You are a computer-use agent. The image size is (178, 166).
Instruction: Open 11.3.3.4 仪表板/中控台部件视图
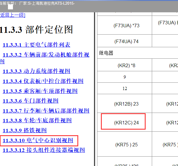(43, 81)
